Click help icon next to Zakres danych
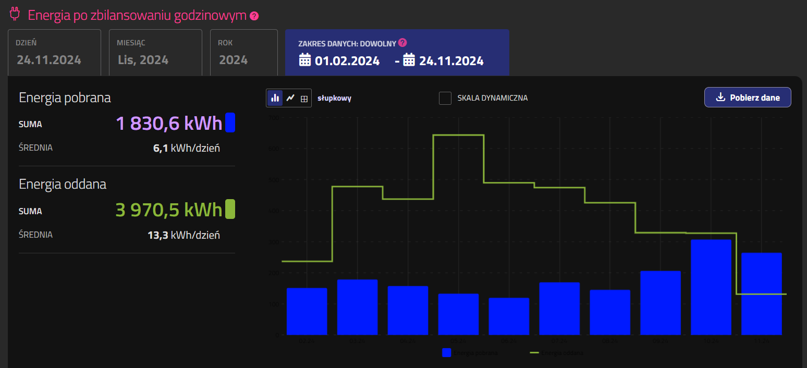Screen dimensions: 807x368 [402, 43]
